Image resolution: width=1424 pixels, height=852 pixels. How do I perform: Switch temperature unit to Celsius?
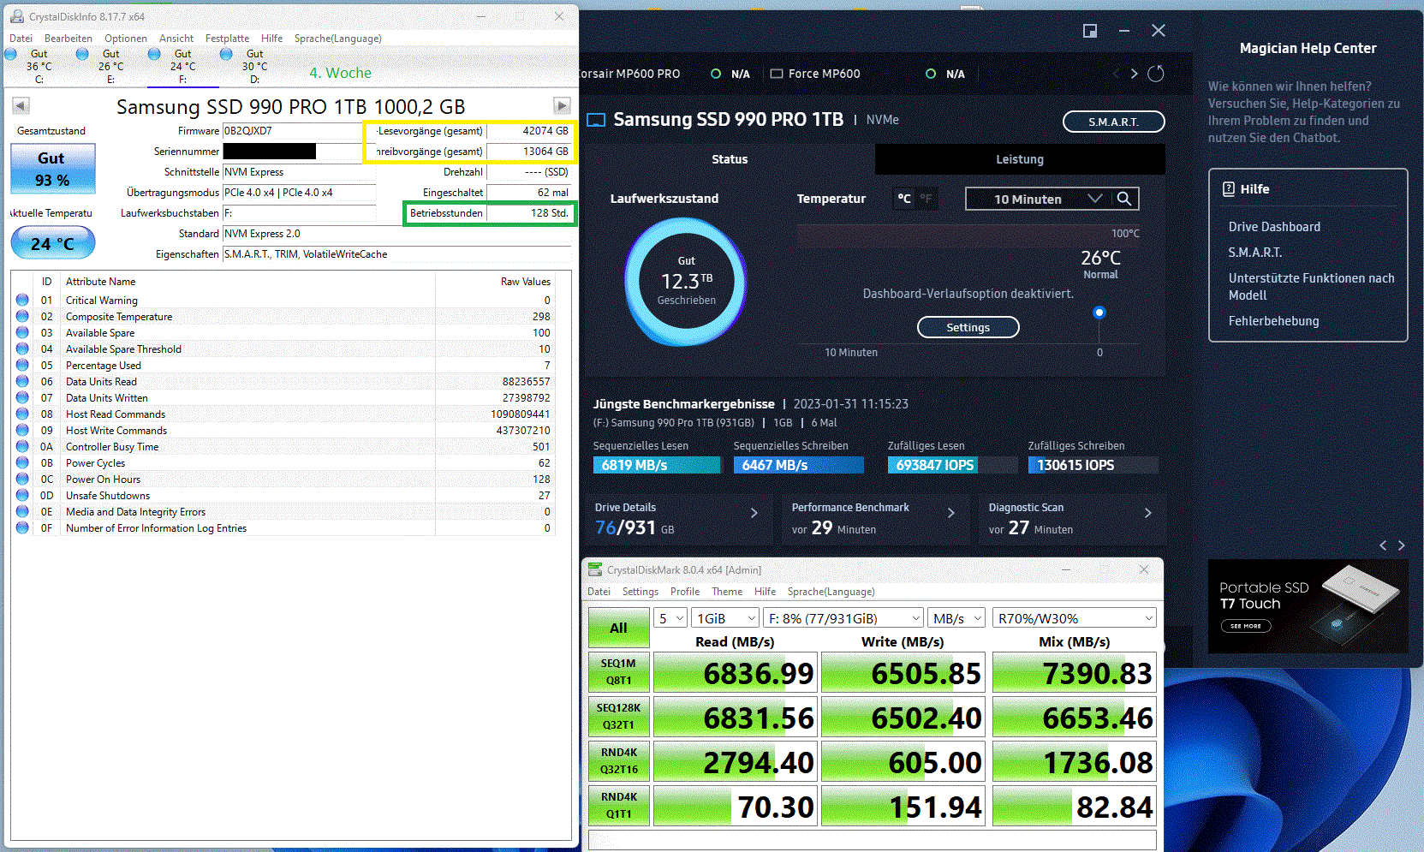point(904,199)
